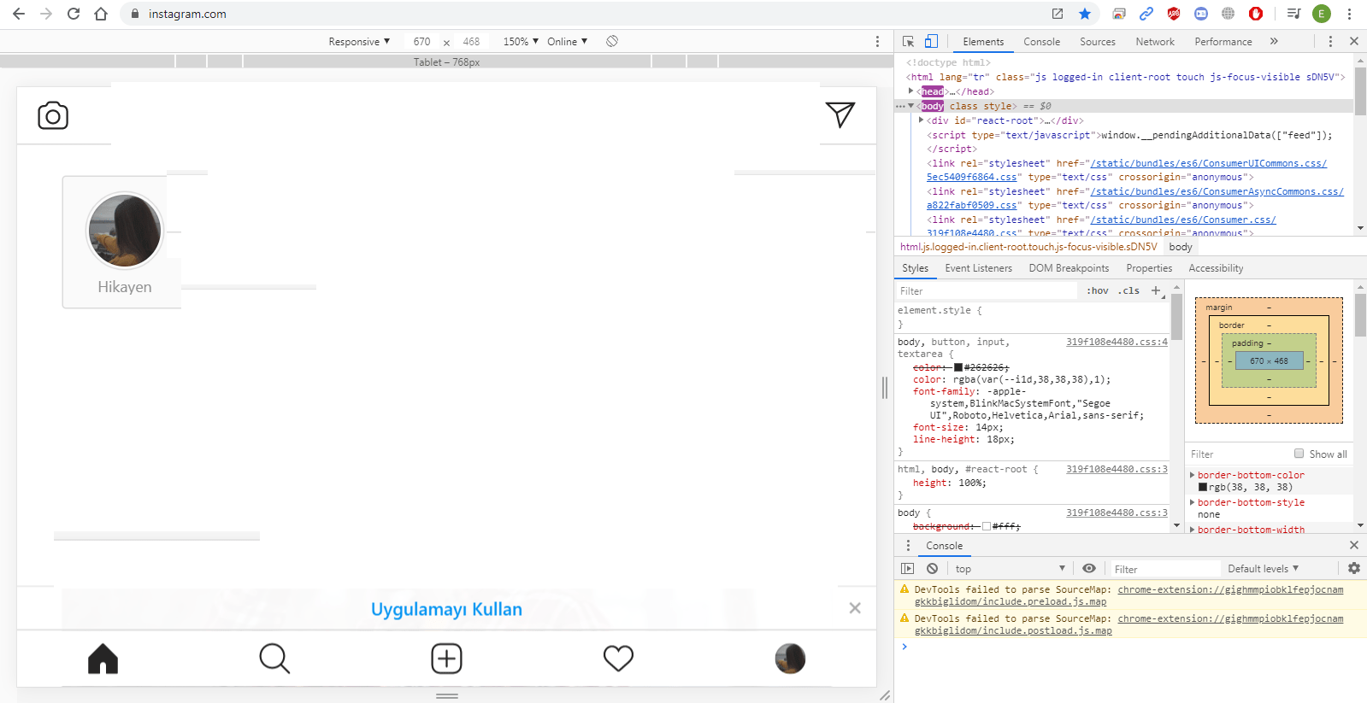
Task: Click the rotate screen icon
Action: pos(612,41)
